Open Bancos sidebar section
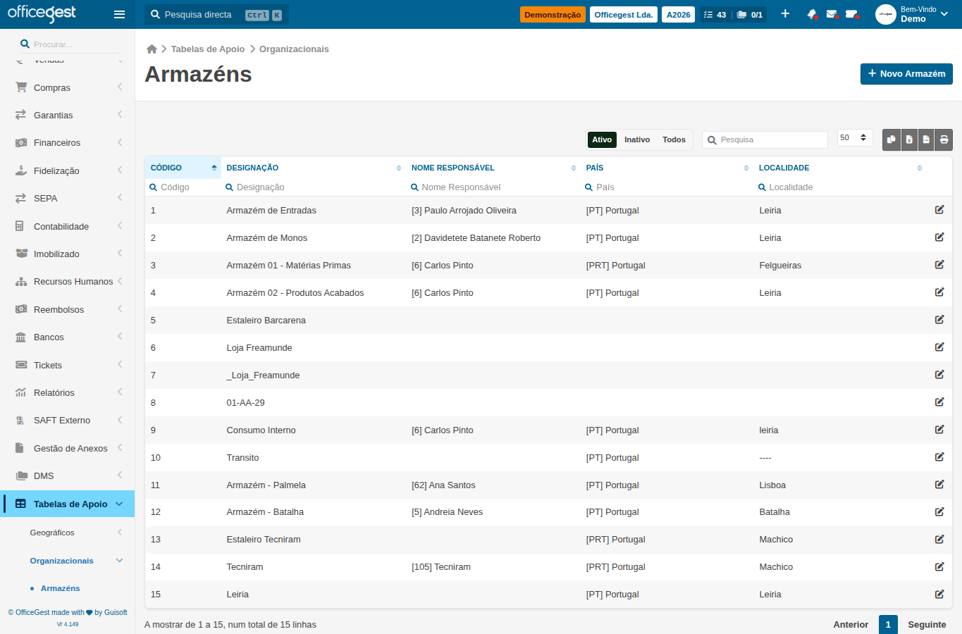Image resolution: width=962 pixels, height=634 pixels. pyautogui.click(x=68, y=337)
